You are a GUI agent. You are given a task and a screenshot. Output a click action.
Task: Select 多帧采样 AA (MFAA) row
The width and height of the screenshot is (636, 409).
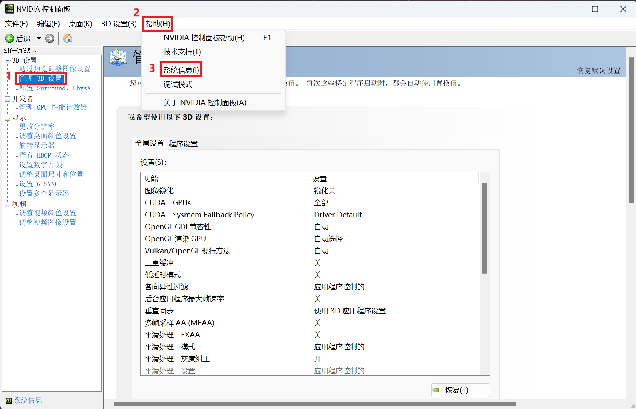tap(310, 323)
